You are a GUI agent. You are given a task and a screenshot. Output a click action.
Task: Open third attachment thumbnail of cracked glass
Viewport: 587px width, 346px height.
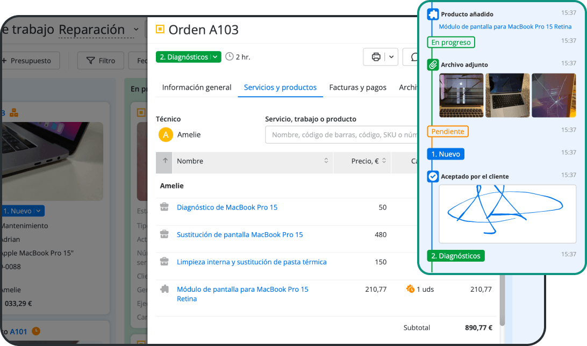pos(554,96)
